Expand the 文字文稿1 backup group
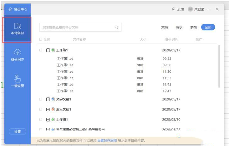Screen dimensions: 229x148 (48, 99)
